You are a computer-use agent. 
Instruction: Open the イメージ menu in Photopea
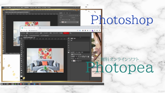tap(31, 33)
